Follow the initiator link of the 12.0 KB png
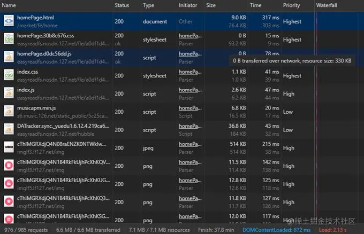The width and height of the screenshot is (364, 234). (x=190, y=216)
